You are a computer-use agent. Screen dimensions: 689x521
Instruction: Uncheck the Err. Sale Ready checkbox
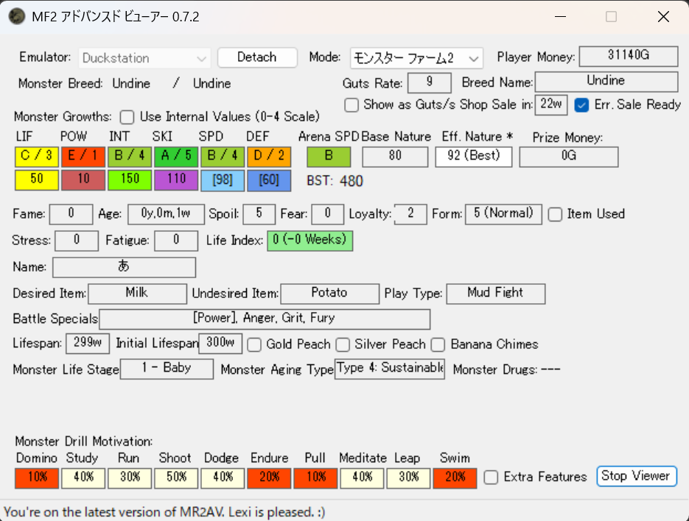tap(582, 104)
